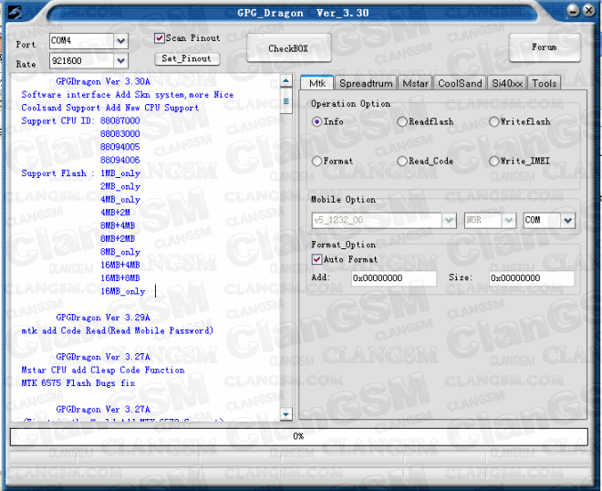Click the 'GPGDragon Ver 3.30A' log line
The width and height of the screenshot is (602, 491).
coord(103,81)
